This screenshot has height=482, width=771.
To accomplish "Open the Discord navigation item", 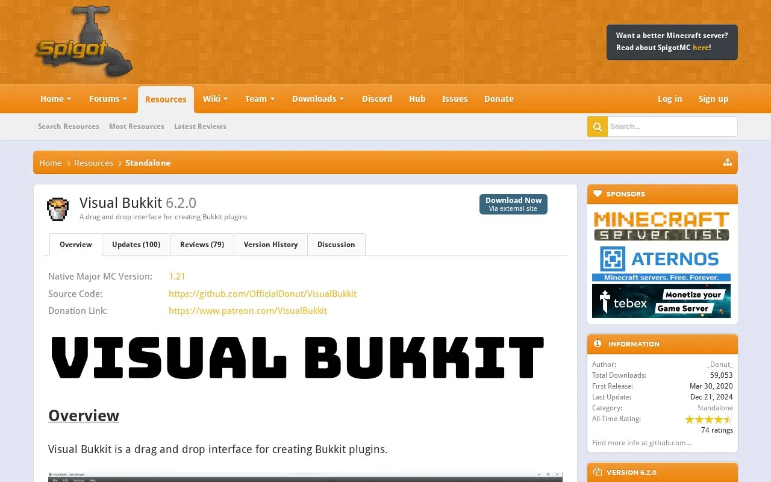I will 377,99.
